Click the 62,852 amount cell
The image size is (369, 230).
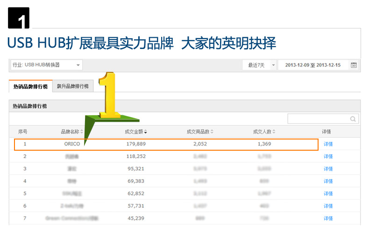point(136,194)
